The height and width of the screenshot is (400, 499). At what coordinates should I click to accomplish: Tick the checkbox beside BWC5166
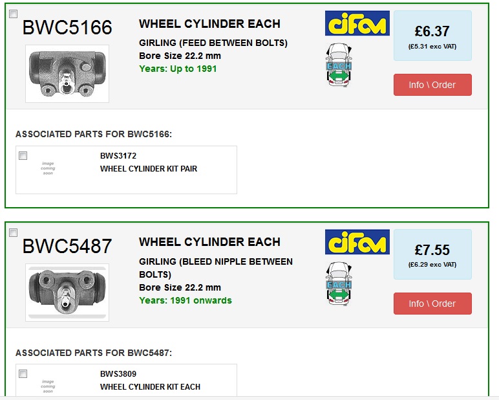[x=14, y=14]
